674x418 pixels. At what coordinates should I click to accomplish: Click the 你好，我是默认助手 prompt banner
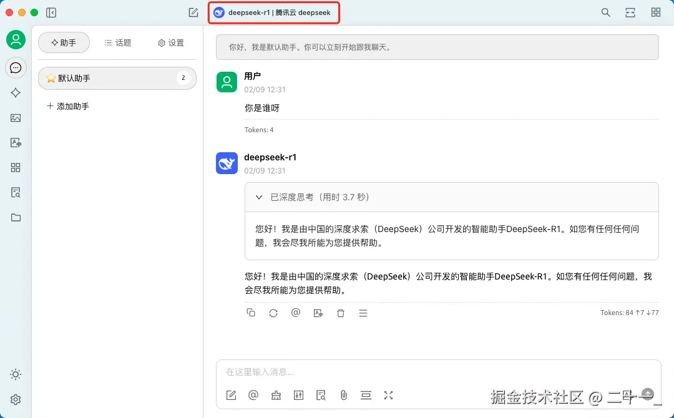(437, 47)
